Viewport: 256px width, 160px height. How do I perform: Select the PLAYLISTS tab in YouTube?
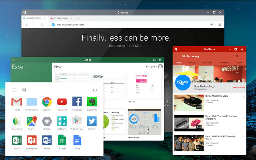207,63
